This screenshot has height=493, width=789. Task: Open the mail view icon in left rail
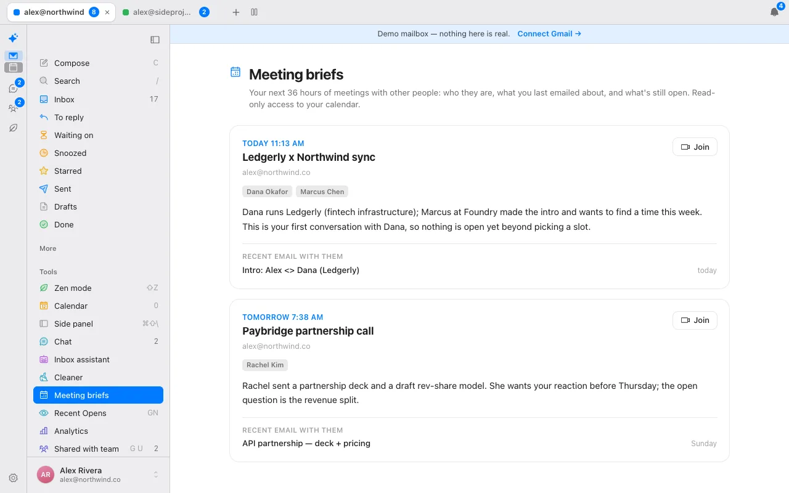click(13, 55)
